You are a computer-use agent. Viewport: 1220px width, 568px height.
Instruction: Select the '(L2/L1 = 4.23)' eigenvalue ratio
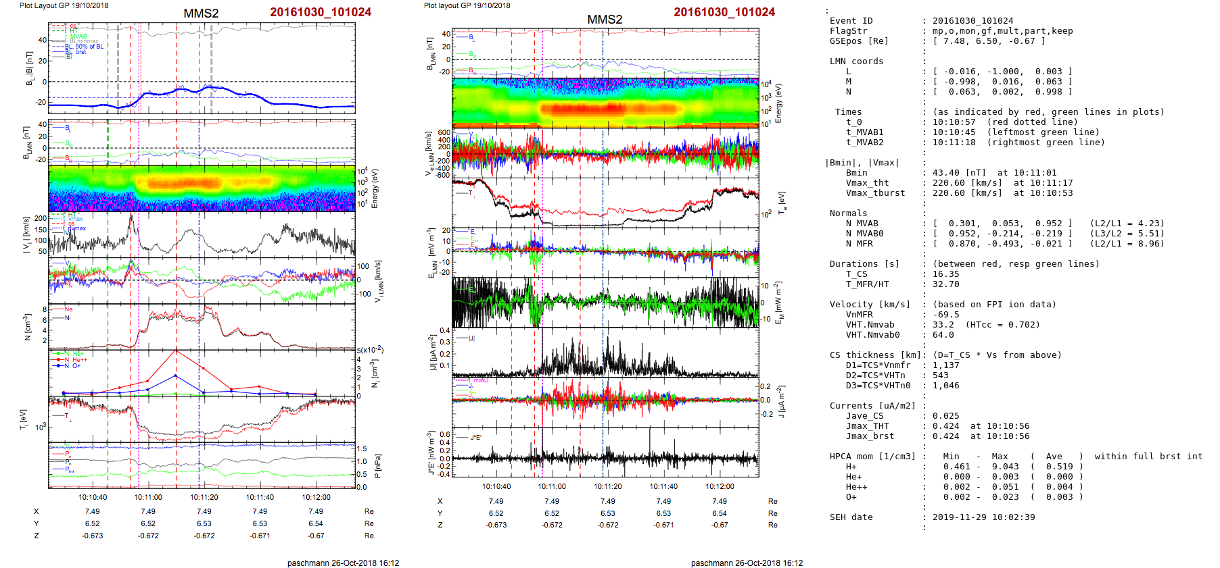[x=1127, y=224]
